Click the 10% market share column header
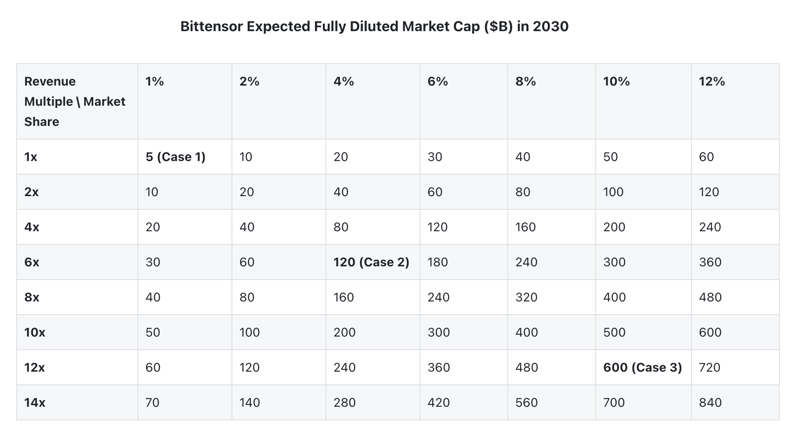 (616, 82)
